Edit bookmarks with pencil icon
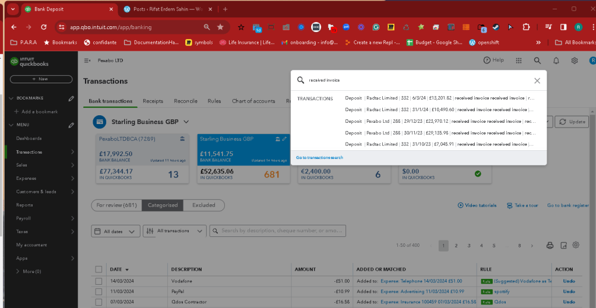The height and width of the screenshot is (308, 596). 71,98
